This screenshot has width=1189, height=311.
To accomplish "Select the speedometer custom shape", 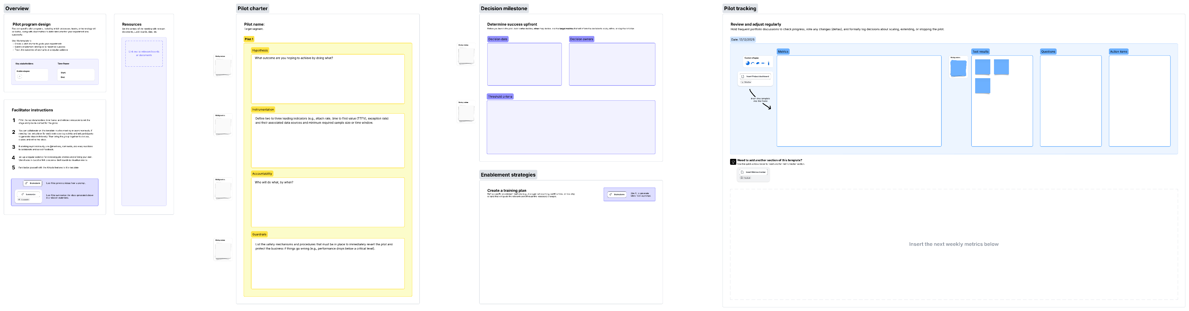I will [x=758, y=63].
